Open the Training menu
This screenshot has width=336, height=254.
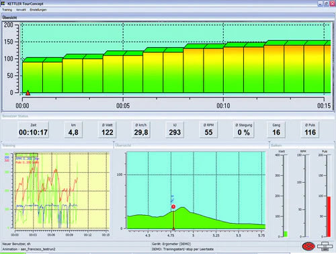point(7,9)
